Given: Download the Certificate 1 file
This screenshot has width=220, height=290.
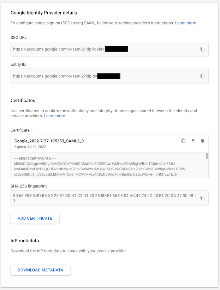Looking at the screenshot, I should (193, 141).
